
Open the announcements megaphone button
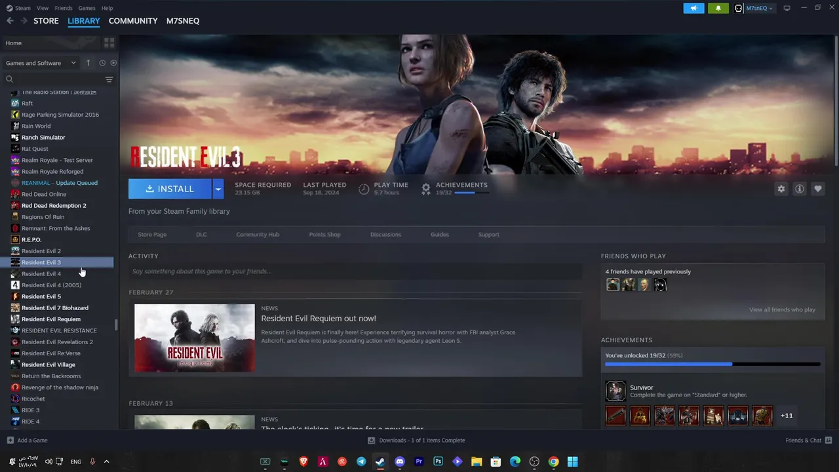(693, 8)
